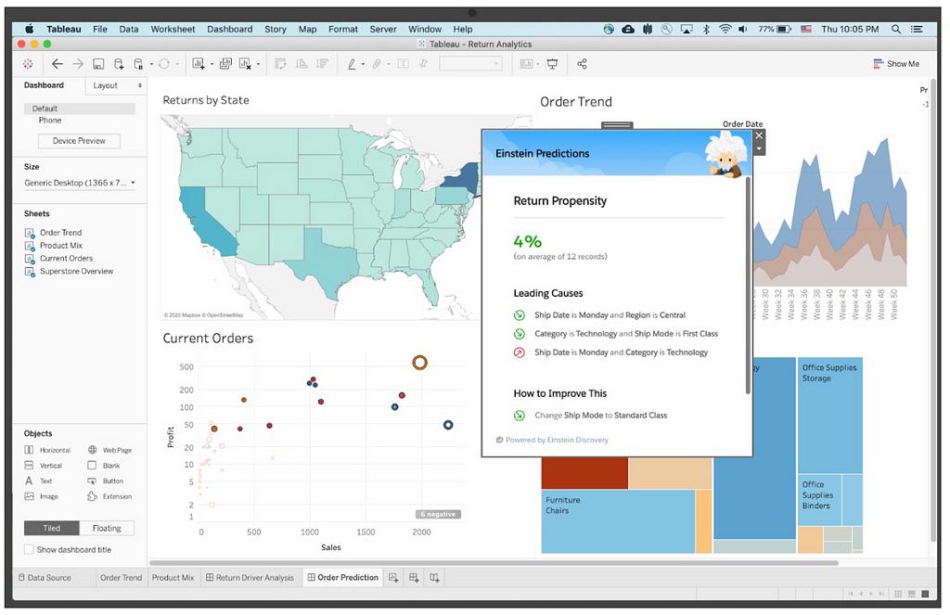
Task: Click the New Dashboard icon in bottom tabs
Action: [x=414, y=578]
